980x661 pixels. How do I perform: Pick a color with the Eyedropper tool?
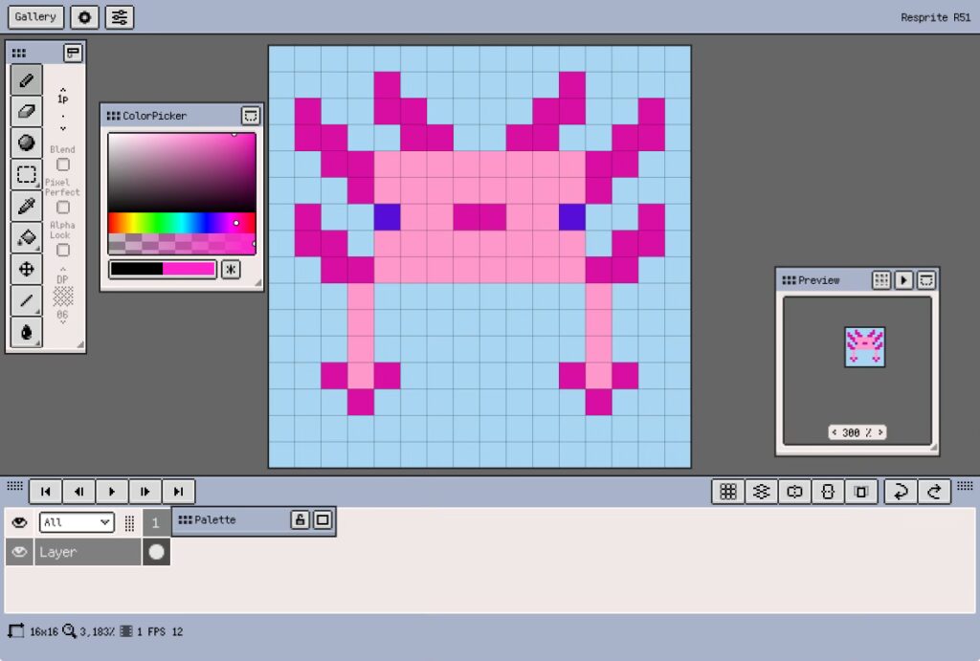[26, 206]
